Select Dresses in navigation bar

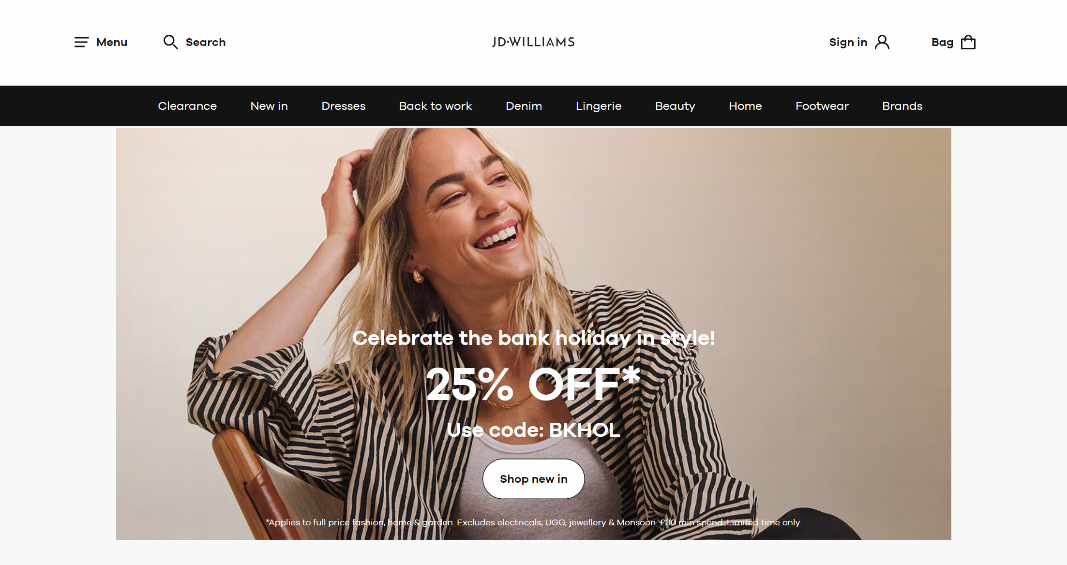click(x=344, y=106)
